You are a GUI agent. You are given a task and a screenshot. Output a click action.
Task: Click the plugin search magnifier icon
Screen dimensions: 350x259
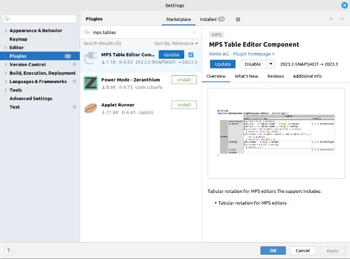pos(87,33)
